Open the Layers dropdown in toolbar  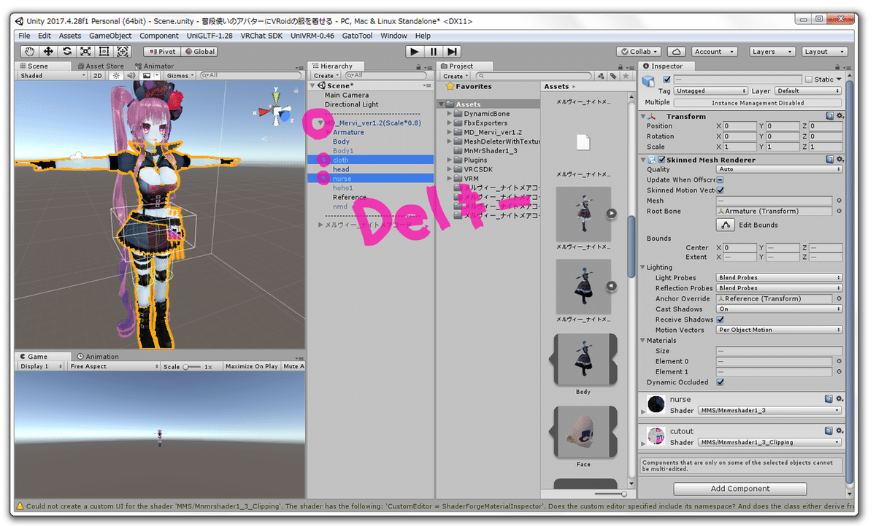tap(772, 52)
